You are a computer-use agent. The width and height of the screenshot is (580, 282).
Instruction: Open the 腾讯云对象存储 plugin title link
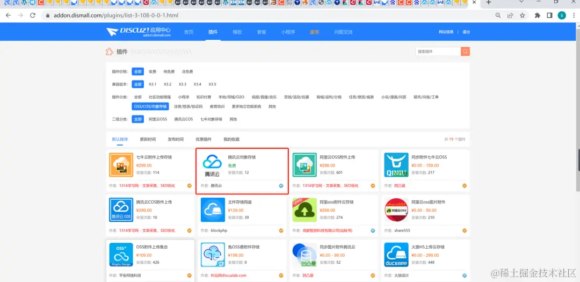tap(242, 157)
